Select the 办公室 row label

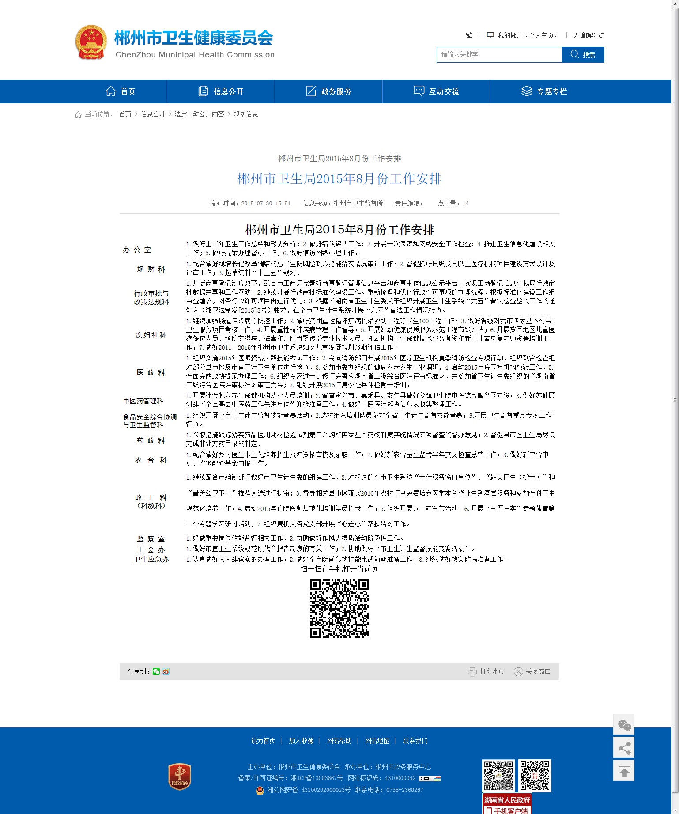click(137, 250)
